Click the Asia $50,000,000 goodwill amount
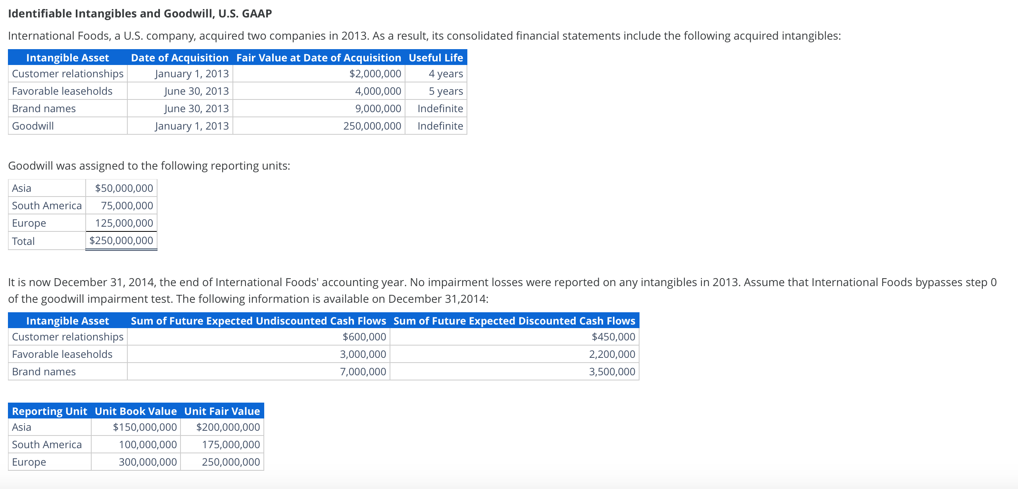Screen dimensions: 1018x489 [124, 188]
